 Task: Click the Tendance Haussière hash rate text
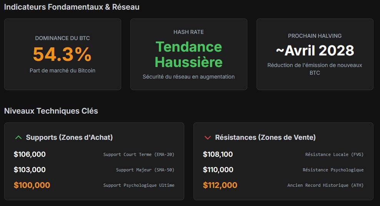coord(188,54)
